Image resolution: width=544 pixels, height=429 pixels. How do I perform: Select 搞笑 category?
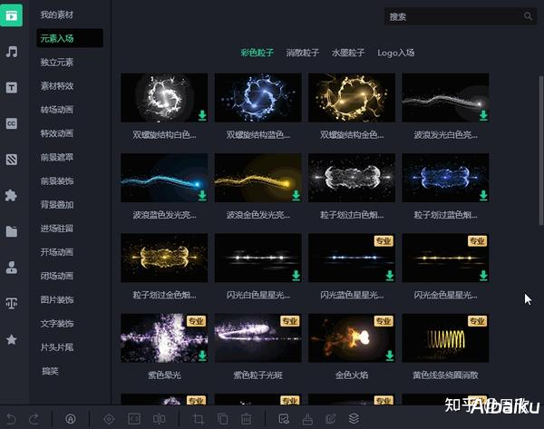50,371
